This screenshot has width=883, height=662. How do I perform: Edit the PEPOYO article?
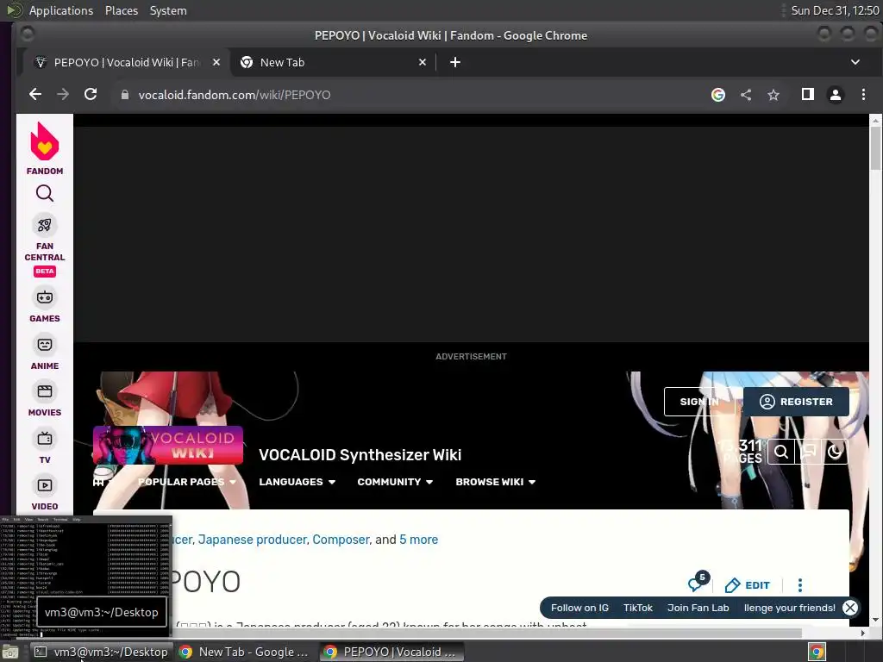(x=748, y=585)
